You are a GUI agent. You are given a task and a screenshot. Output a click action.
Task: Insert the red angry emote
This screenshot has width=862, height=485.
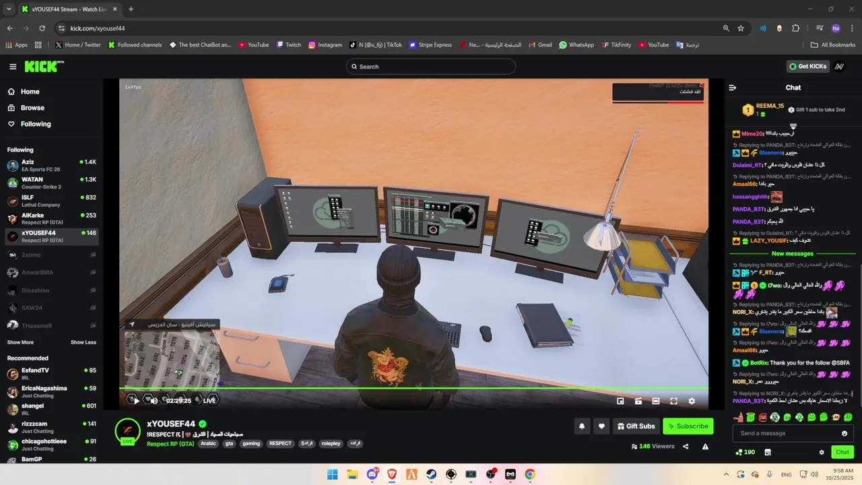(762, 418)
